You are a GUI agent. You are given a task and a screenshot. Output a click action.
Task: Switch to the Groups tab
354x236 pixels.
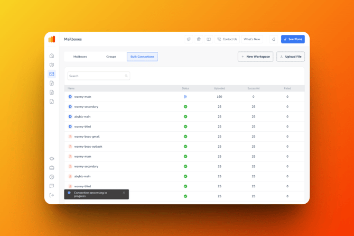tap(111, 57)
